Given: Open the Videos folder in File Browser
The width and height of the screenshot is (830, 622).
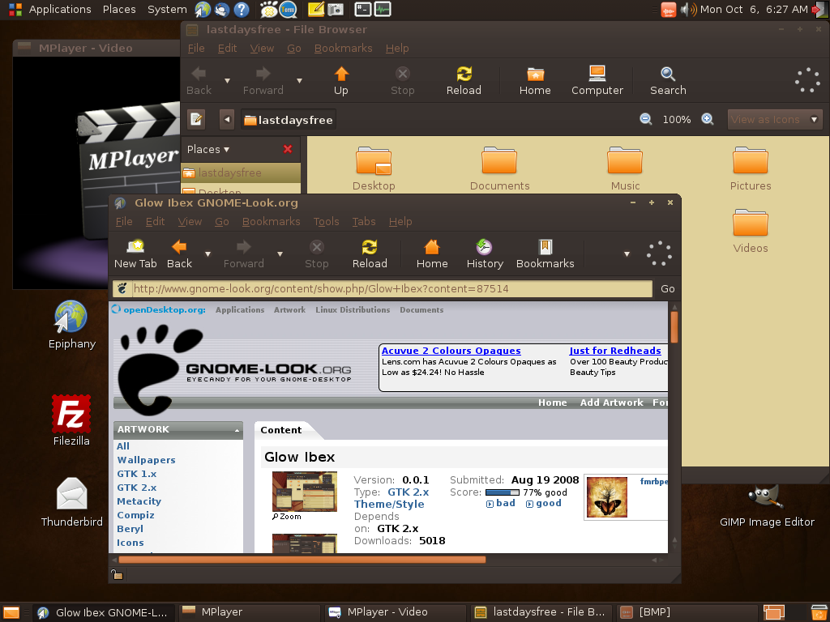Looking at the screenshot, I should (751, 231).
